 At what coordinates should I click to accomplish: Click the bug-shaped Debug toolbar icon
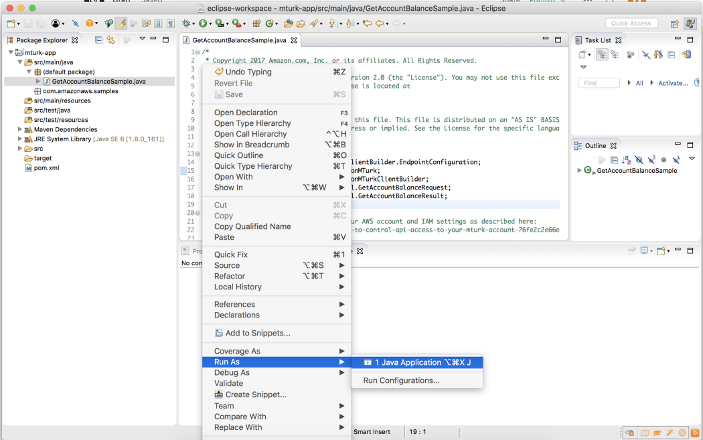(x=186, y=23)
